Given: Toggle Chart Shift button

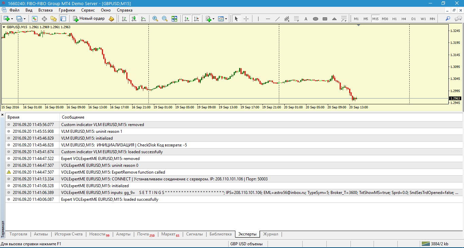Looking at the screenshot, I should click(x=196, y=19).
